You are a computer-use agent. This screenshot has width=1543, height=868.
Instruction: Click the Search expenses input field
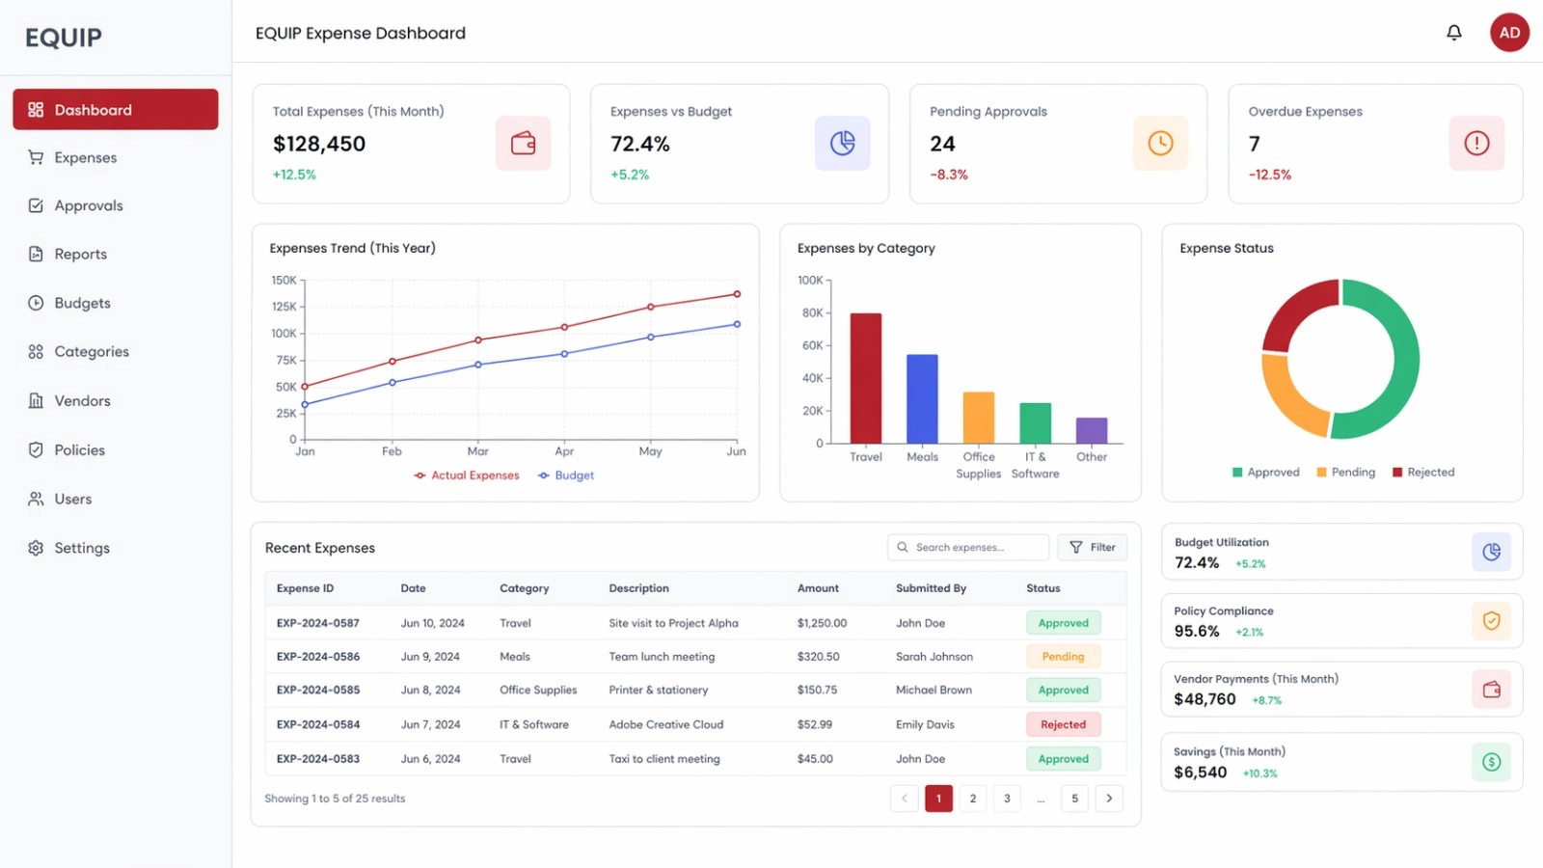click(x=968, y=548)
